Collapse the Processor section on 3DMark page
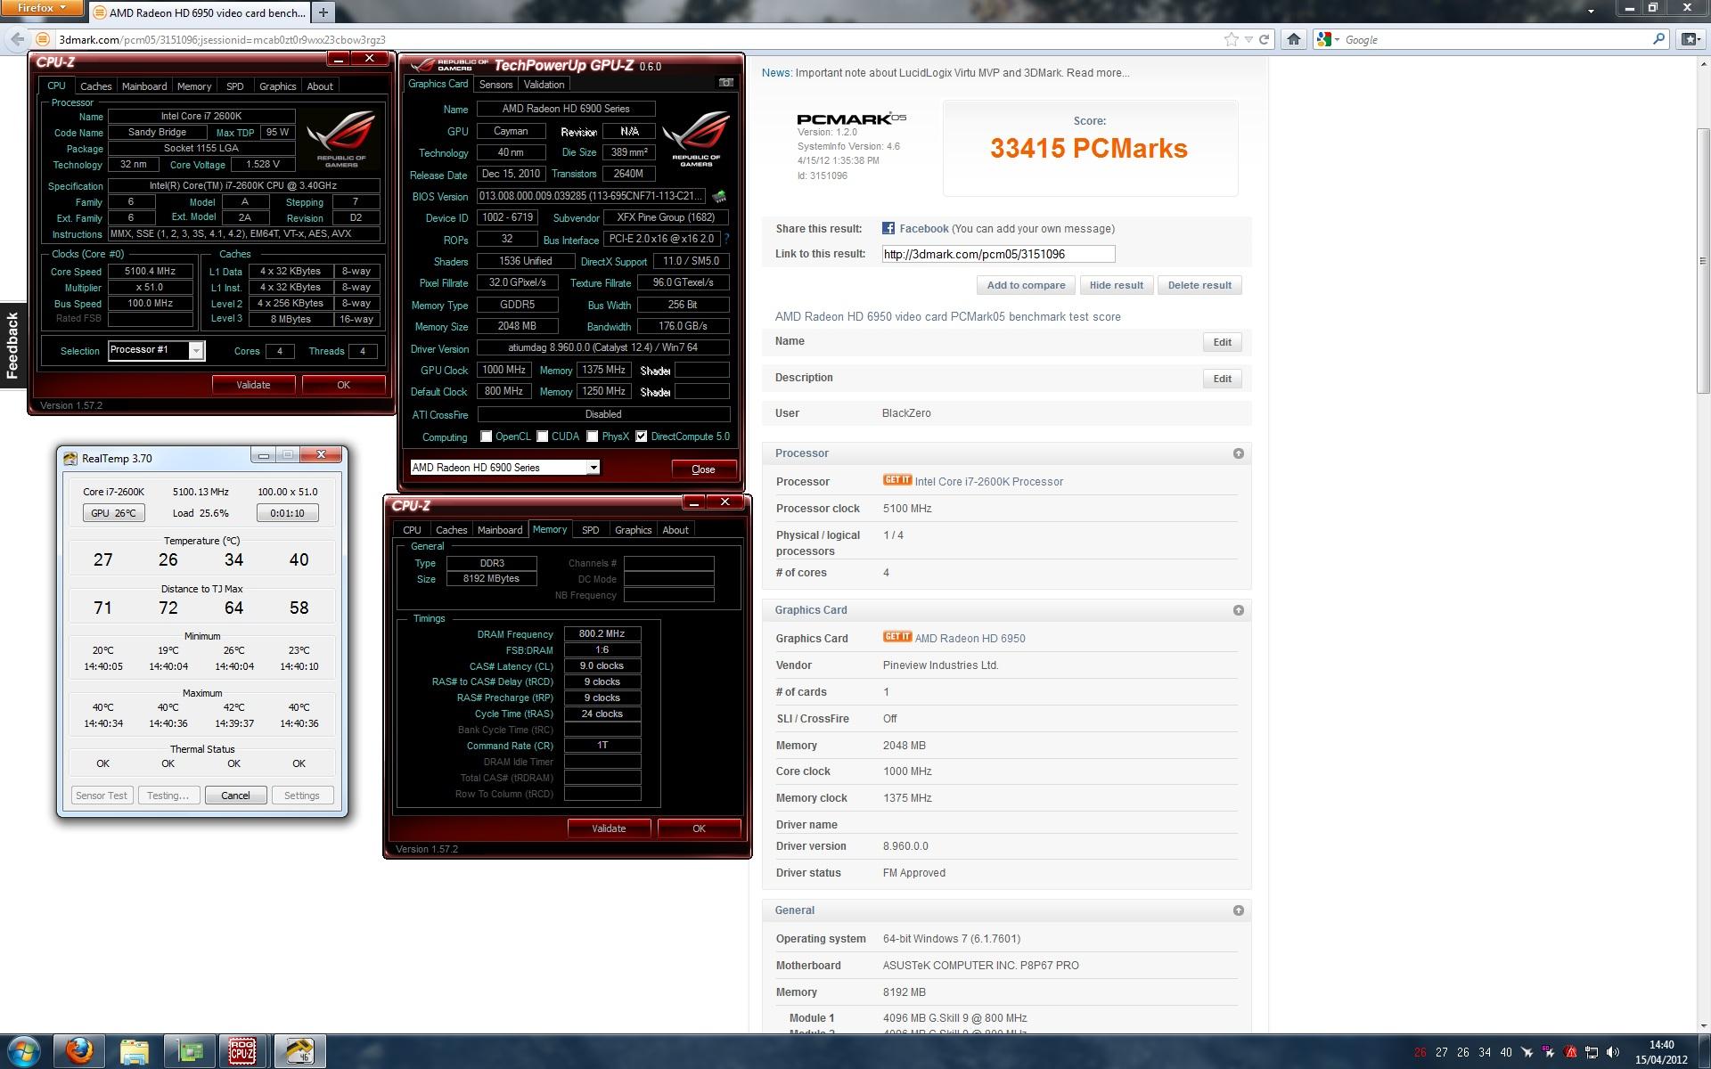This screenshot has width=1711, height=1069. click(1238, 453)
